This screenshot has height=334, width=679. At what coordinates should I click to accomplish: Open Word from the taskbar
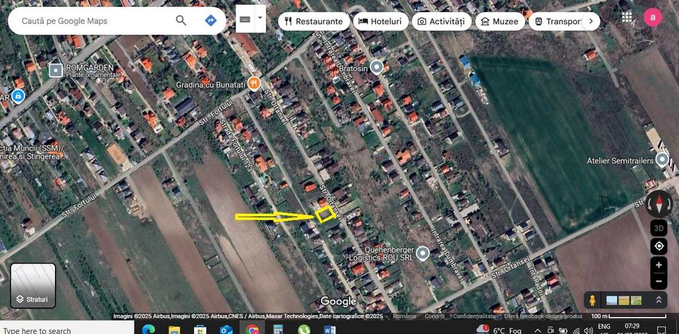(329, 330)
